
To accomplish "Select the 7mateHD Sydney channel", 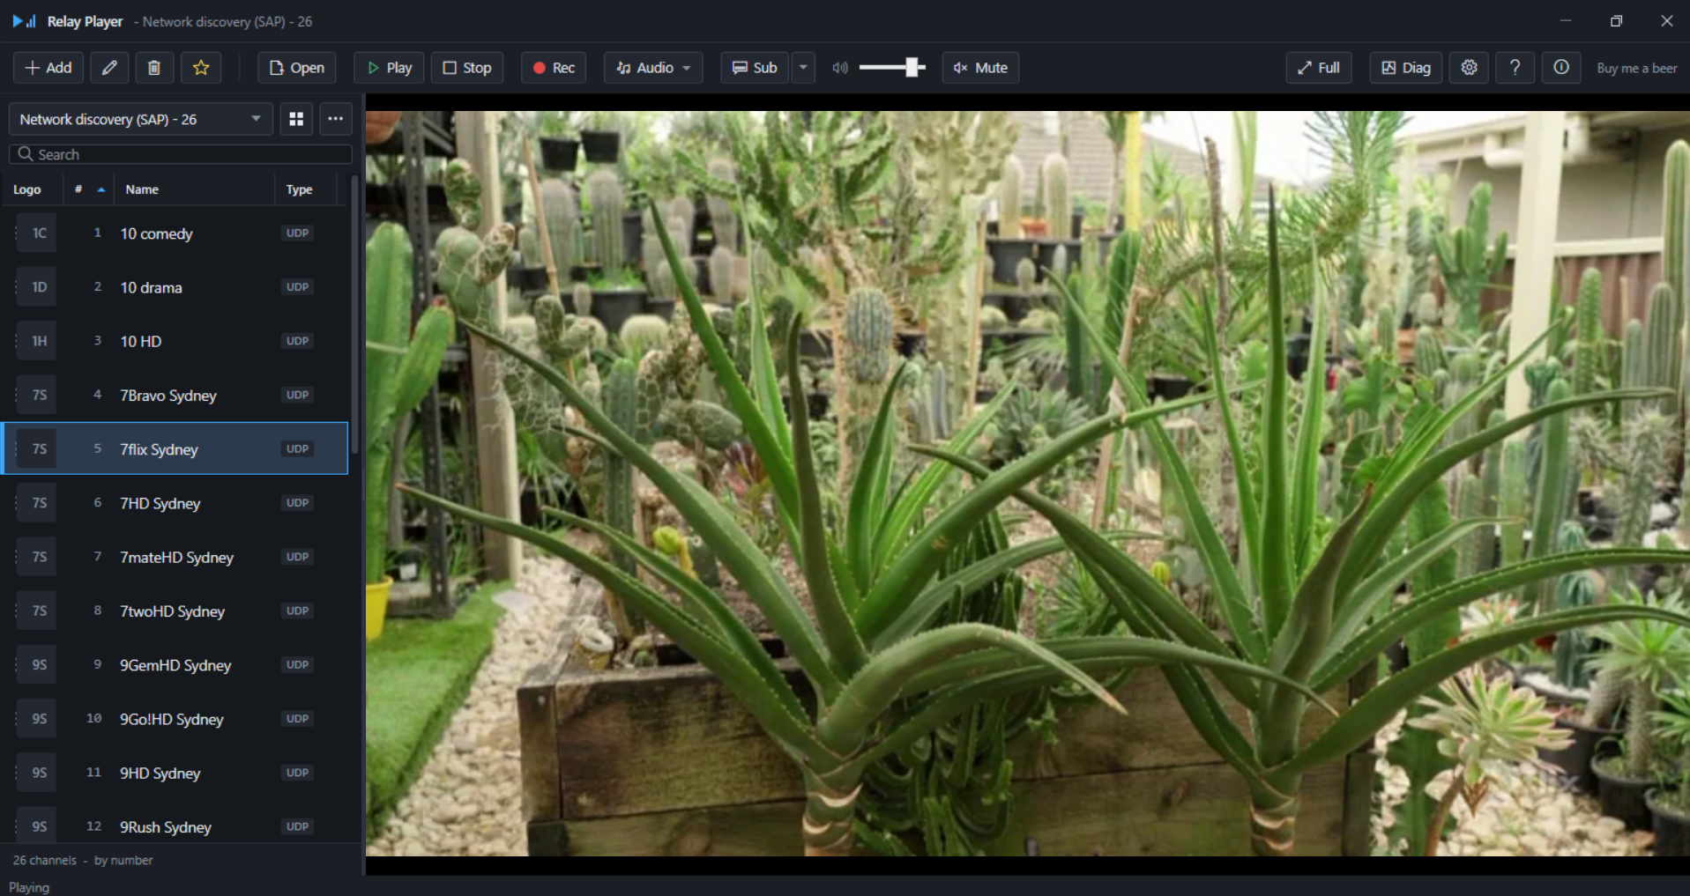I will click(175, 557).
